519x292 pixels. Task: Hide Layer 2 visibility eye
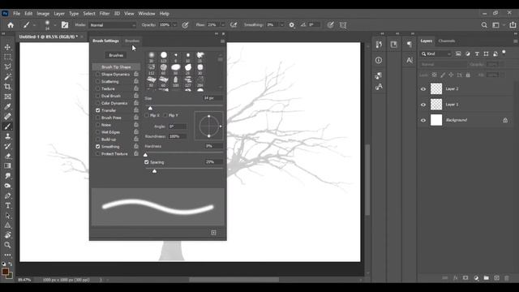(423, 88)
